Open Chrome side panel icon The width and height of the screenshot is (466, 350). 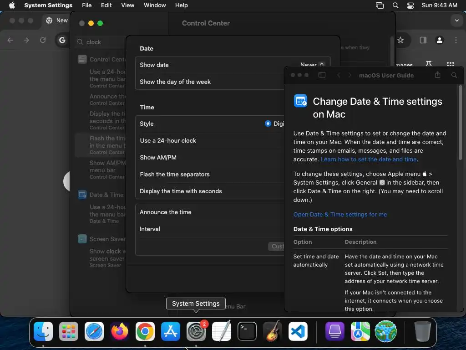pyautogui.click(x=423, y=40)
